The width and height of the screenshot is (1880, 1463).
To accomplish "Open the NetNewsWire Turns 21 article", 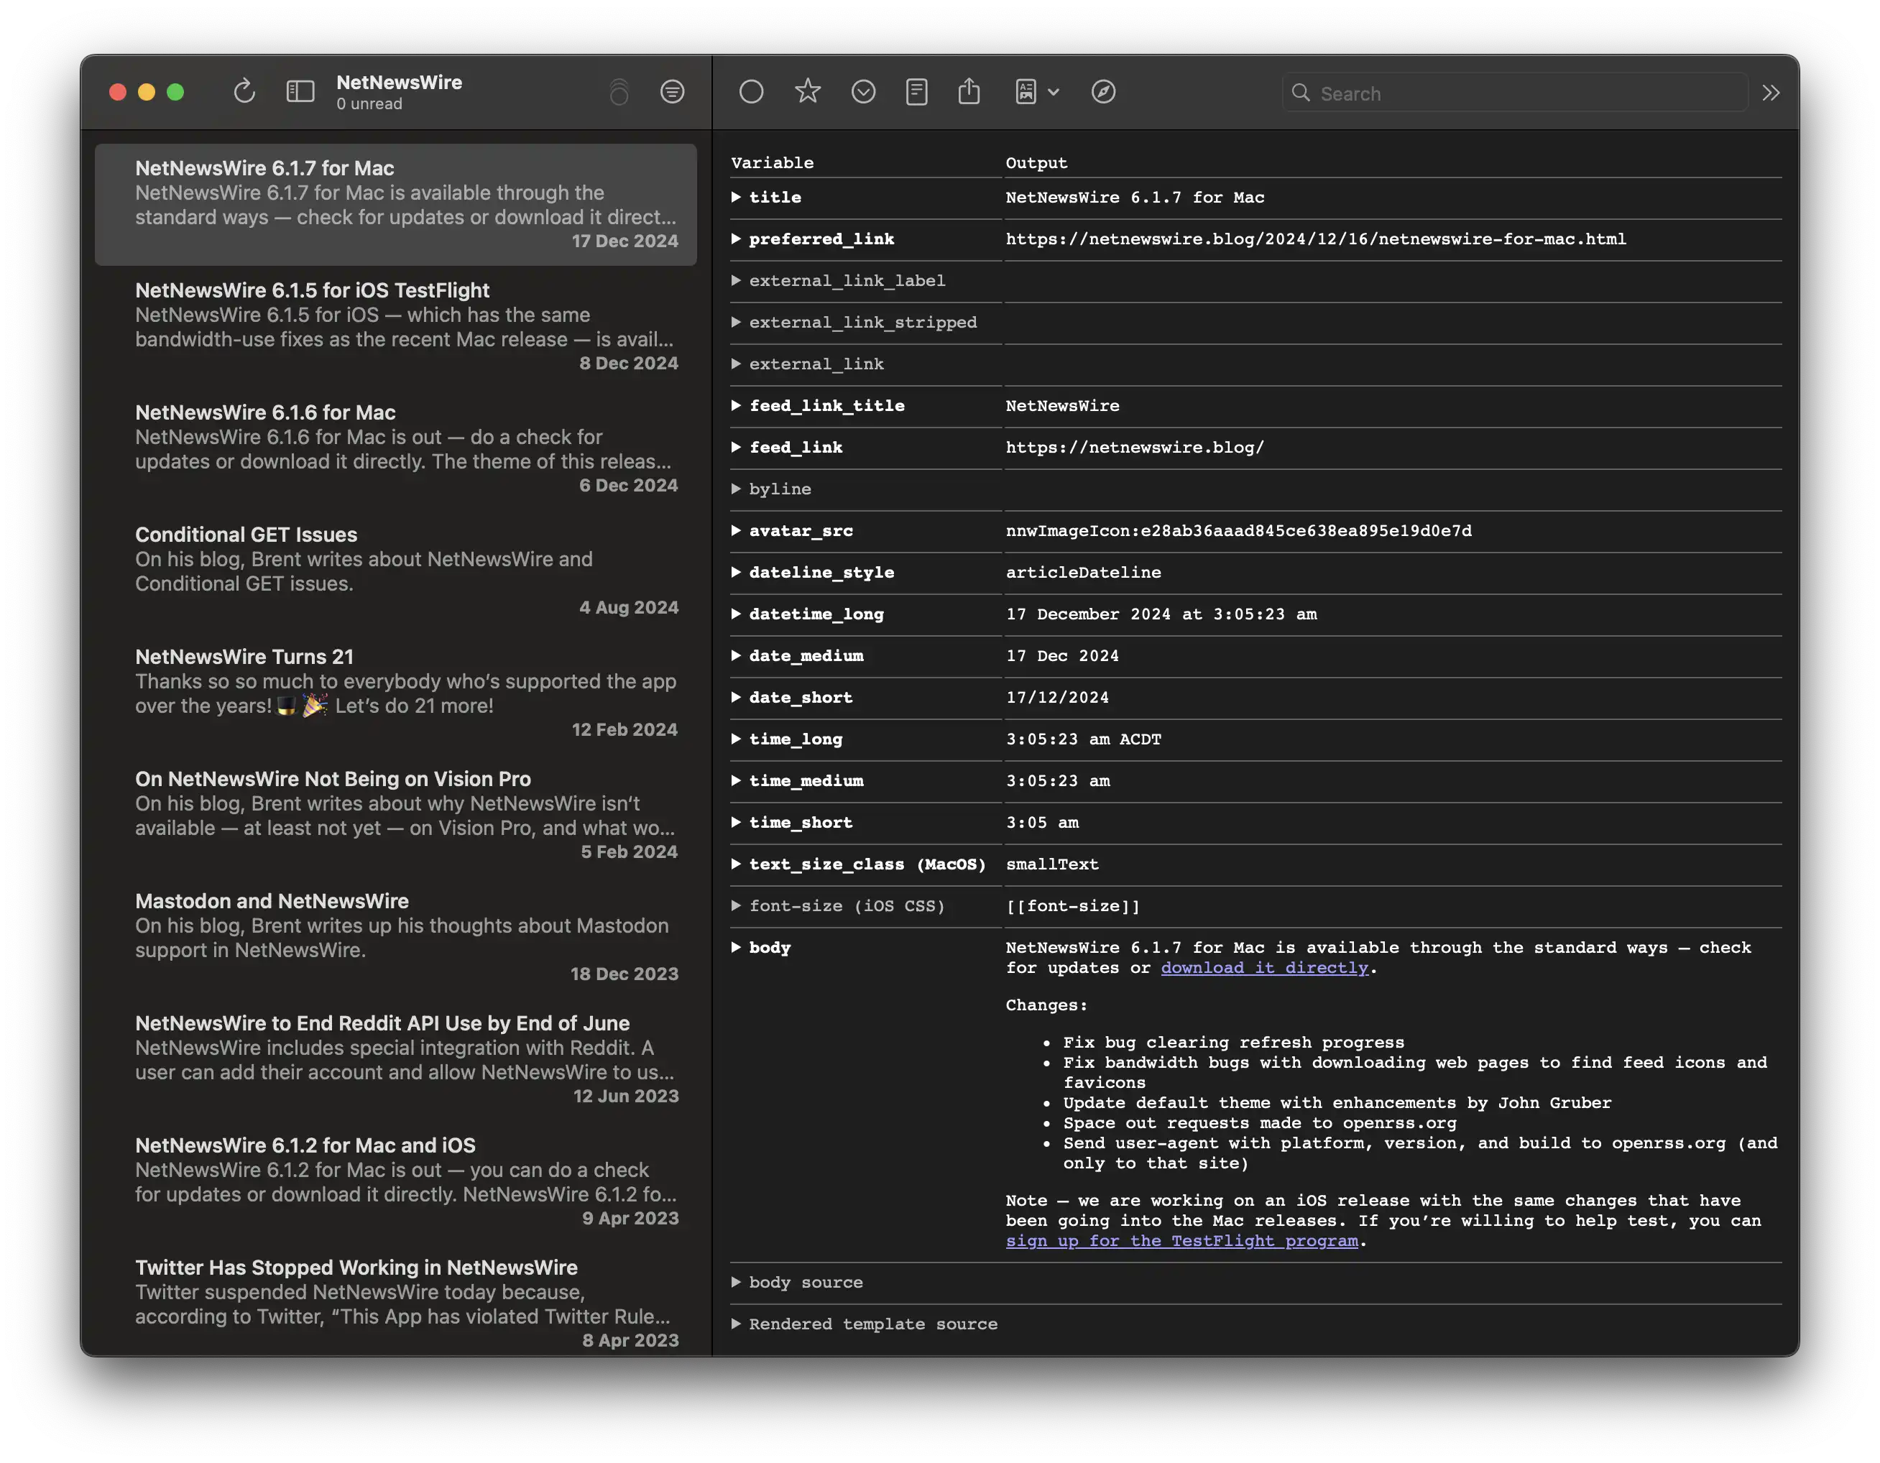I will tap(396, 693).
